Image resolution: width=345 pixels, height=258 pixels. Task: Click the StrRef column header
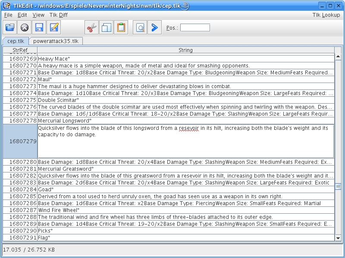20,50
